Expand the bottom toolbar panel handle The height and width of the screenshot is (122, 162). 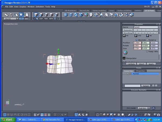tap(82, 111)
